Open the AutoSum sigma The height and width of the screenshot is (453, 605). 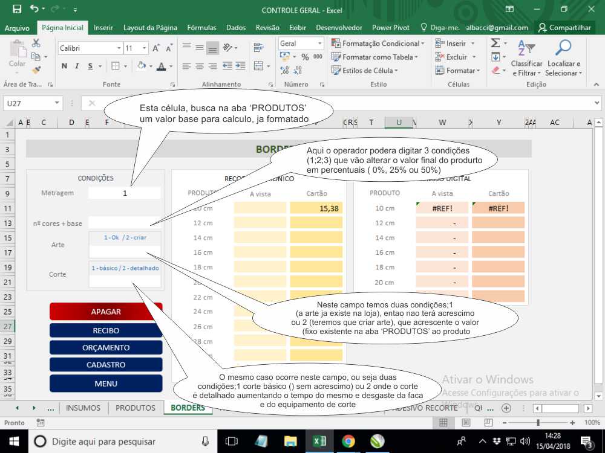click(x=496, y=43)
